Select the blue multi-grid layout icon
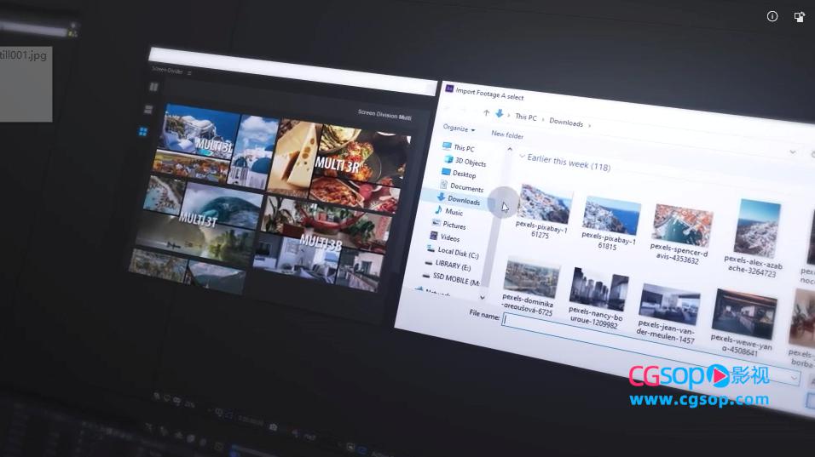This screenshot has width=815, height=457. (x=143, y=132)
